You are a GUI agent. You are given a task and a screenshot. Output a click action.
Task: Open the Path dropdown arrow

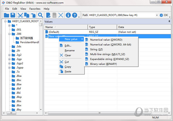[x=157, y=15]
